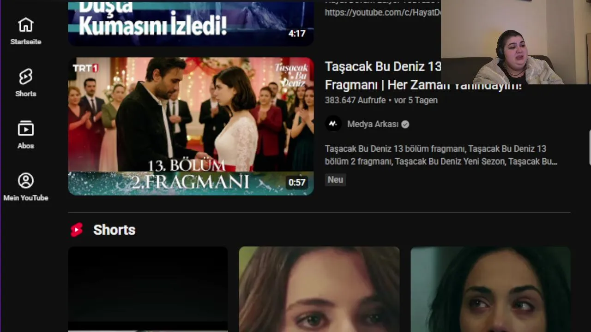This screenshot has width=591, height=332.
Task: Click the verified badge beside Medya Arkası
Action: pos(405,124)
